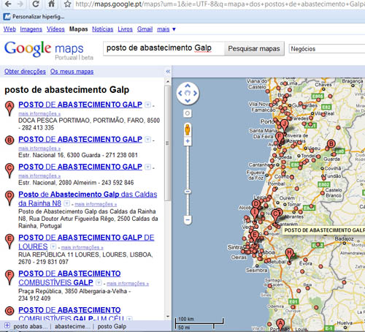Pan the map up with the top arrow
This screenshot has height=332, width=365.
pos(188,86)
